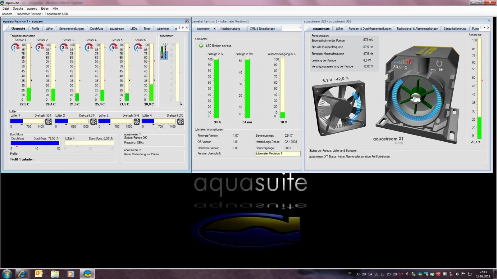Click the fan icon beside Lüfter 4
This screenshot has height=279, width=497.
click(x=180, y=122)
